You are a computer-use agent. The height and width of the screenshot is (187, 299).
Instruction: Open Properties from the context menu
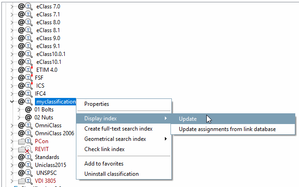tap(96, 104)
